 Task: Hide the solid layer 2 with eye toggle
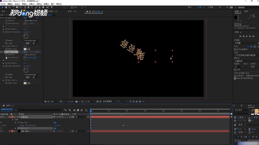tap(1, 131)
